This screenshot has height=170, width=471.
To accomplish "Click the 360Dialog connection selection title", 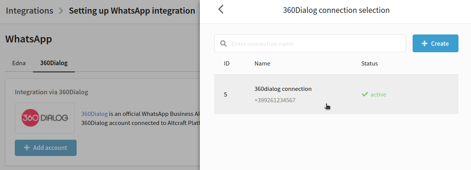I will pyautogui.click(x=336, y=10).
